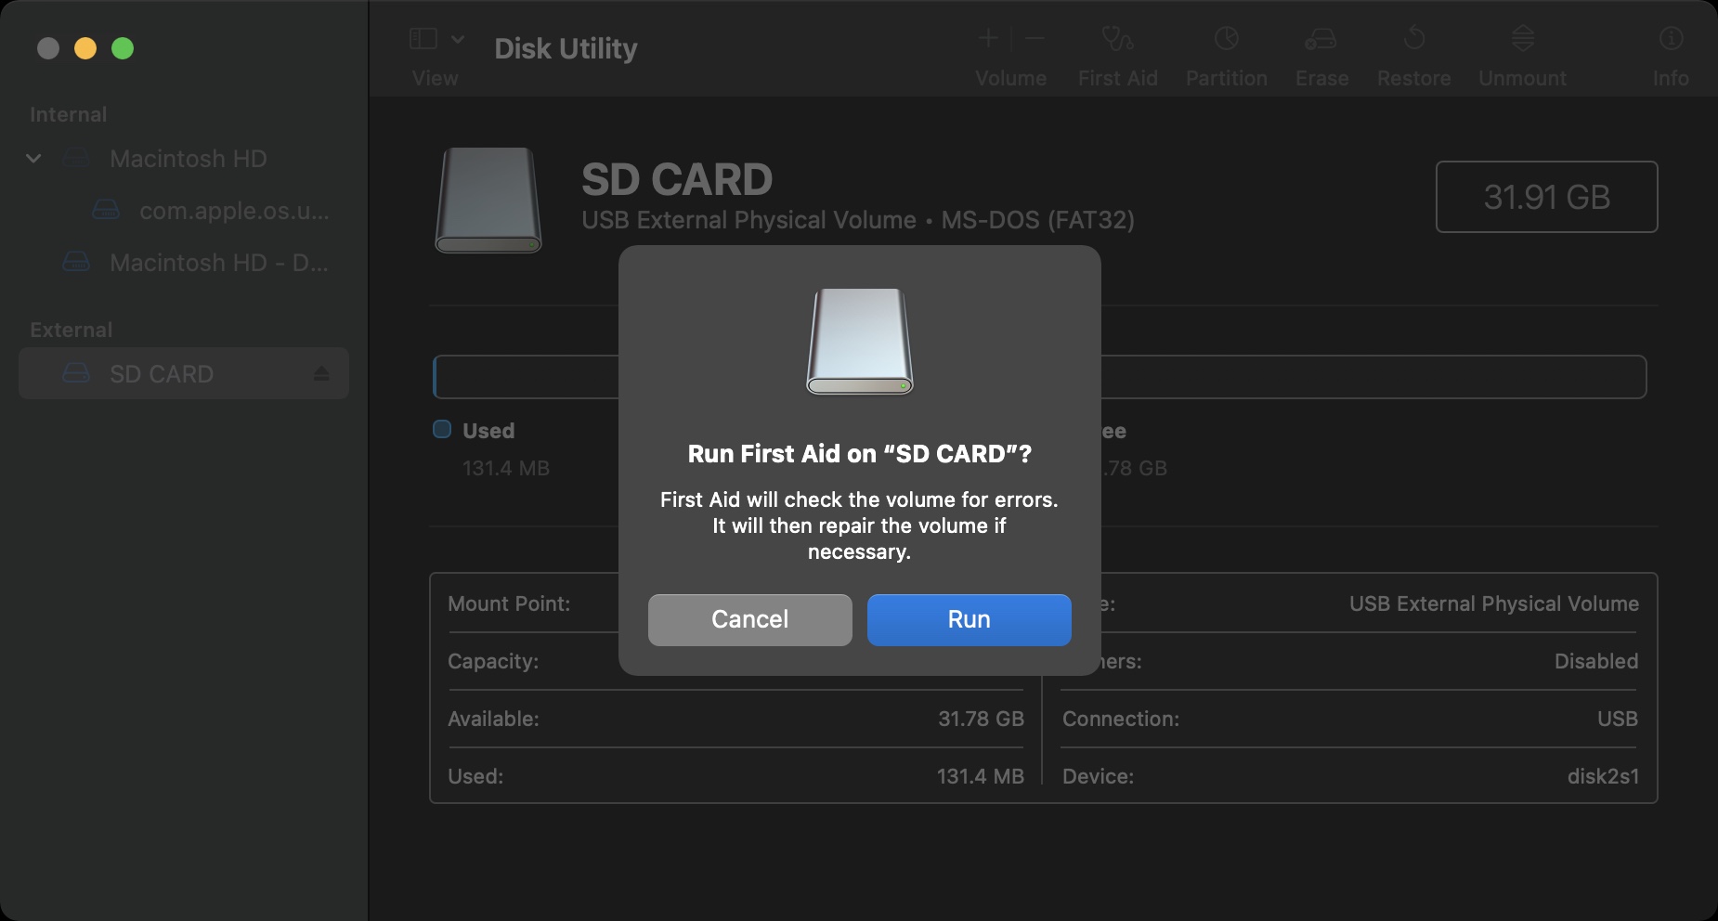Image resolution: width=1718 pixels, height=921 pixels.
Task: Click the green zoom window button
Action: click(123, 48)
